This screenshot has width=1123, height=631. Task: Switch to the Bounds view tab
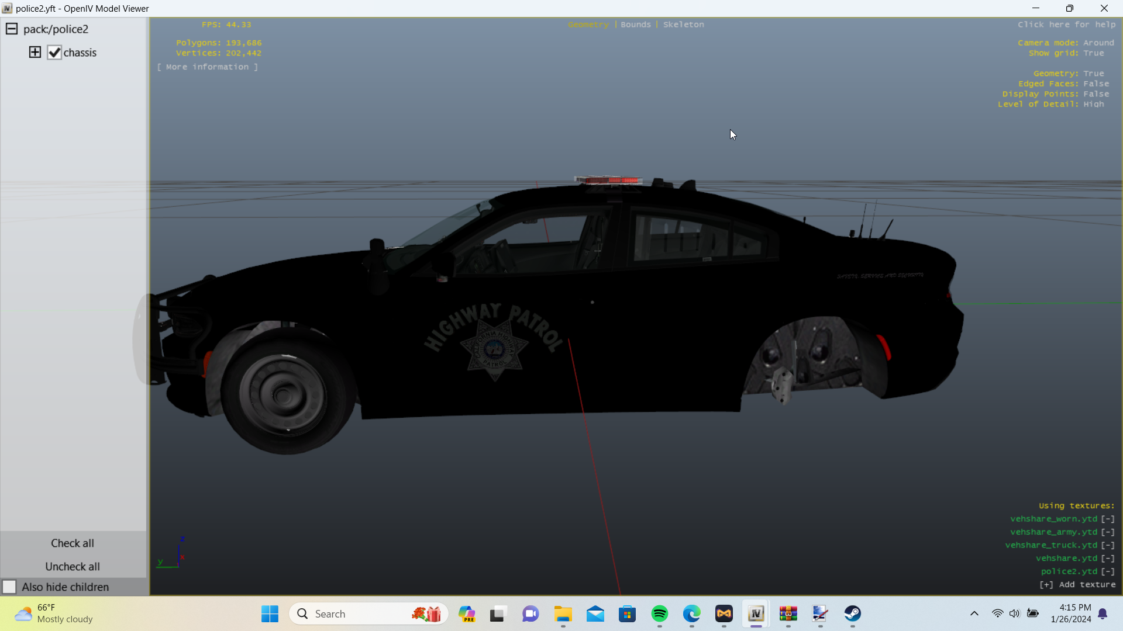coord(635,25)
